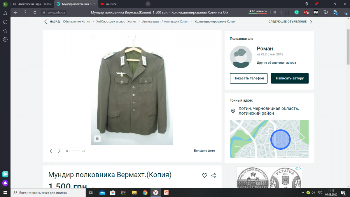Open Yandex home via Я icon
The height and width of the screenshot is (197, 350).
[x=26, y=12]
